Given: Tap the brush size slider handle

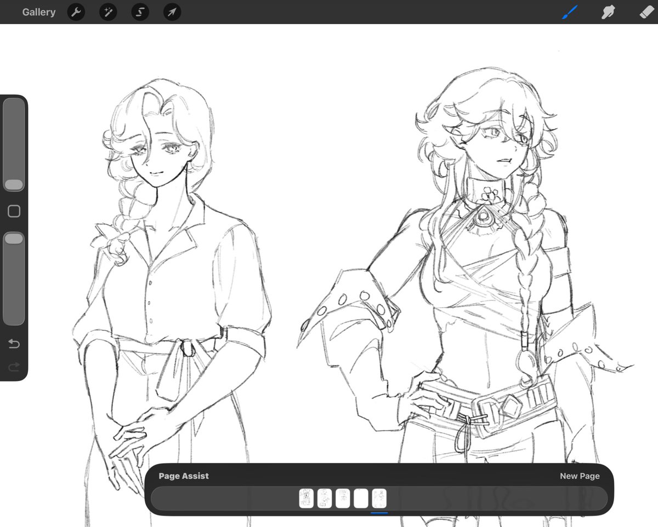Looking at the screenshot, I should click(14, 185).
